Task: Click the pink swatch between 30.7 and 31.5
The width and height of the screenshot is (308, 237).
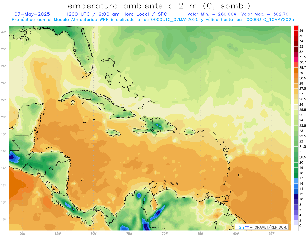Action: coord(296,60)
